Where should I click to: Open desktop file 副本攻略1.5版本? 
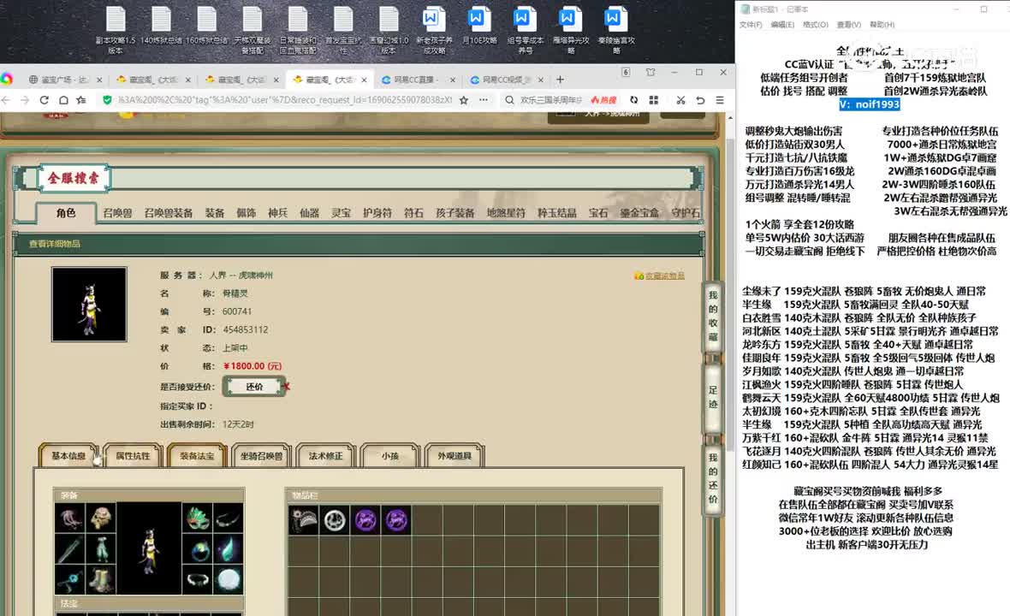point(116,29)
